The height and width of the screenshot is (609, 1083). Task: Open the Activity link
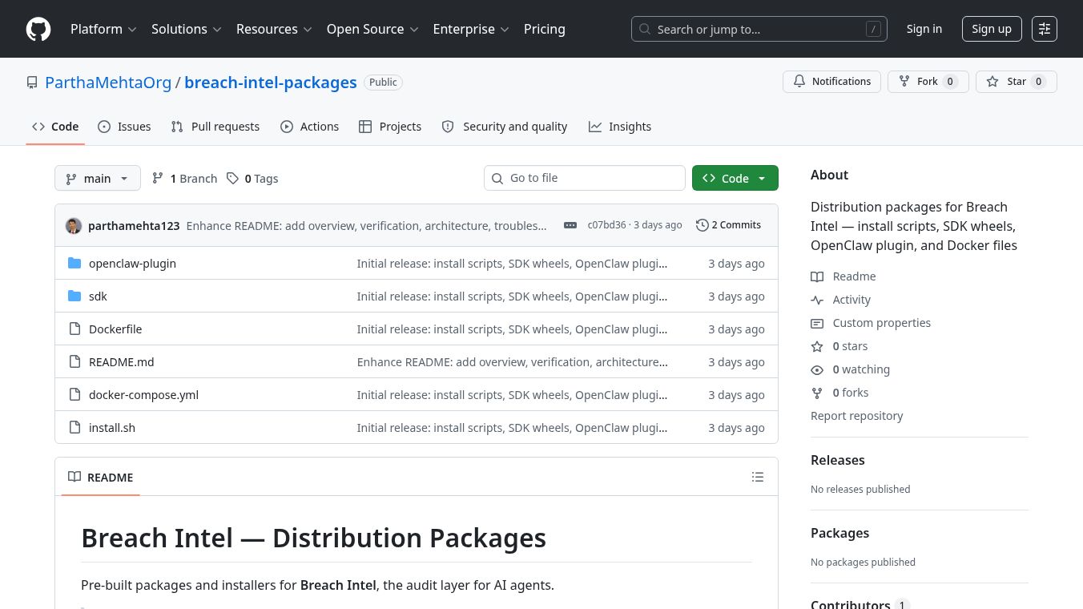tap(841, 300)
